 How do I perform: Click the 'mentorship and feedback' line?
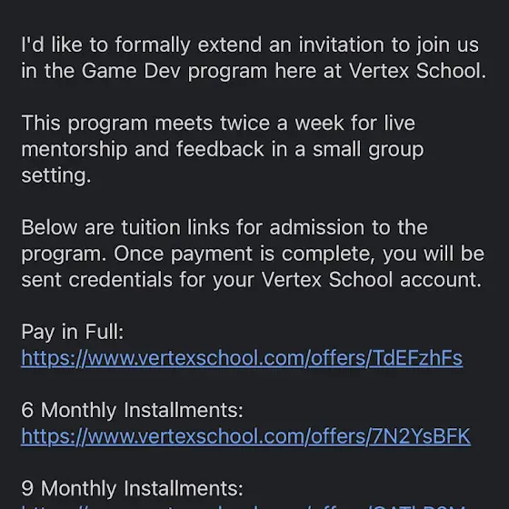(223, 149)
